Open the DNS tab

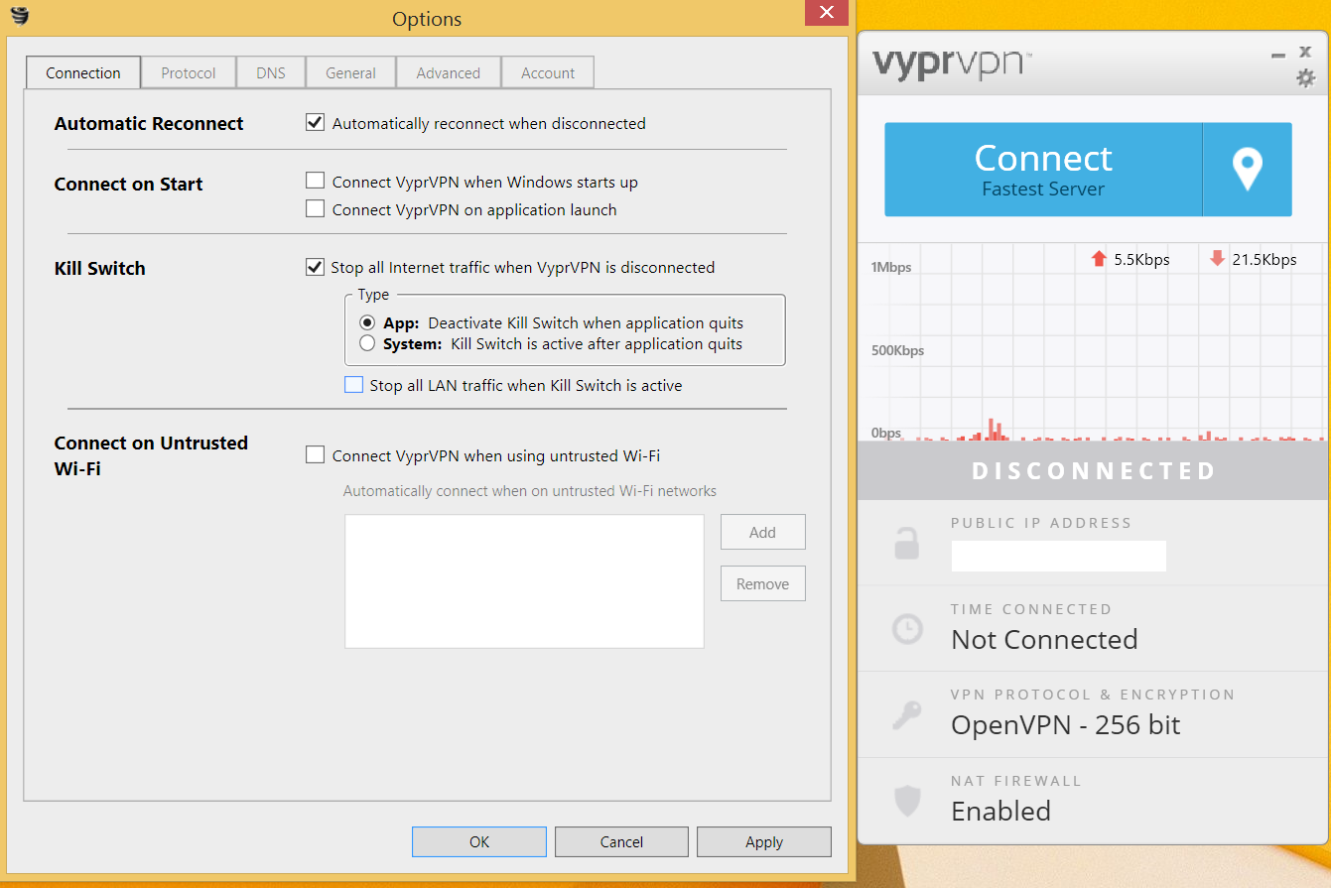(271, 72)
